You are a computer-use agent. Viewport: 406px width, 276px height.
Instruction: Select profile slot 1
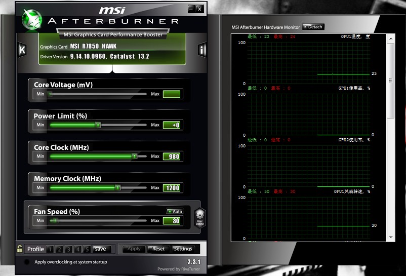point(50,249)
